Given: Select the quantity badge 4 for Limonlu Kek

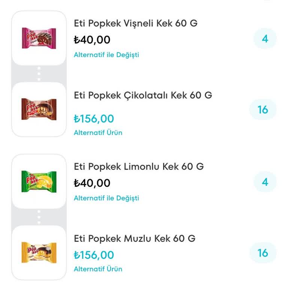Looking at the screenshot, I should 265,182.
